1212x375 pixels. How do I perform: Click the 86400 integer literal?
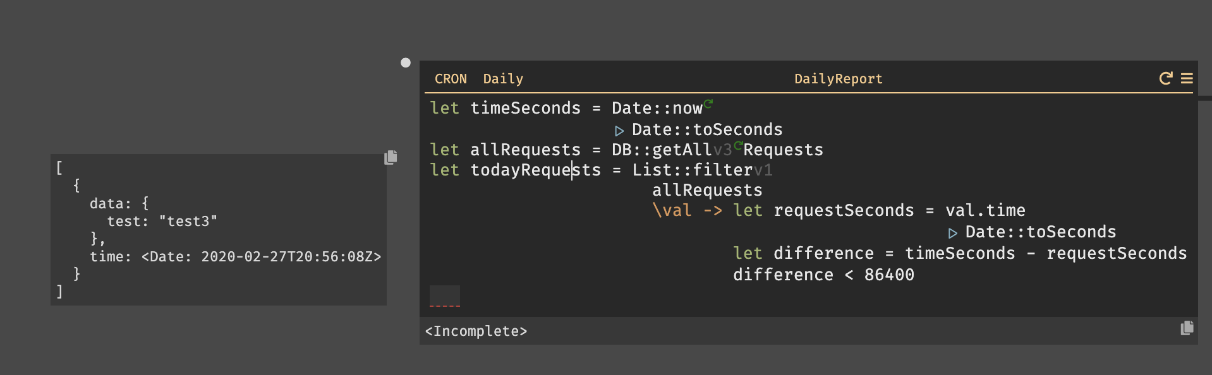click(889, 275)
